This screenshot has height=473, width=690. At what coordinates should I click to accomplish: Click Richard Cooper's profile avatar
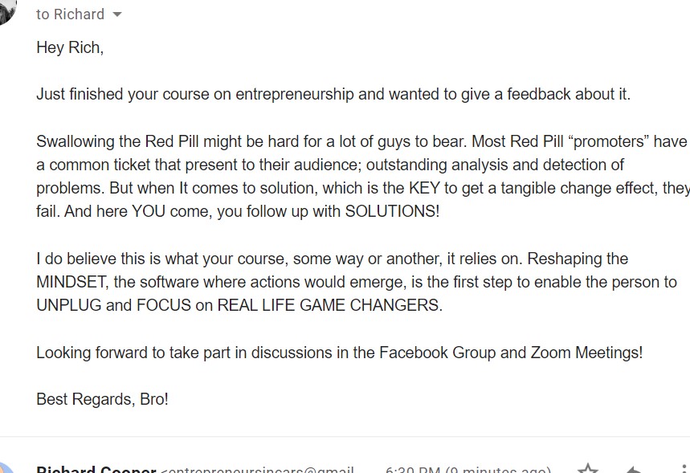tap(6, 469)
